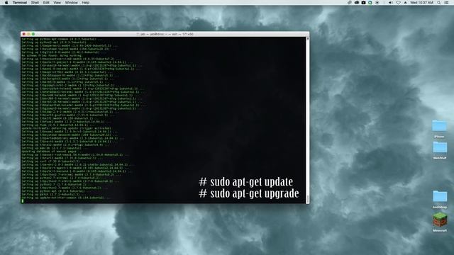Click the menu bar clock showing Wed 10:37 AM
The width and height of the screenshot is (454, 255).
tap(422, 3)
